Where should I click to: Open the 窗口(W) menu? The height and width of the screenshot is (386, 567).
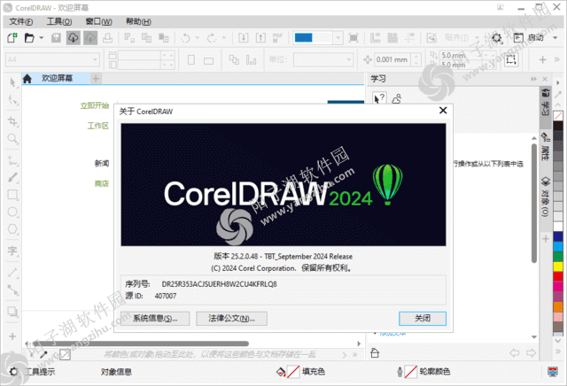point(98,21)
